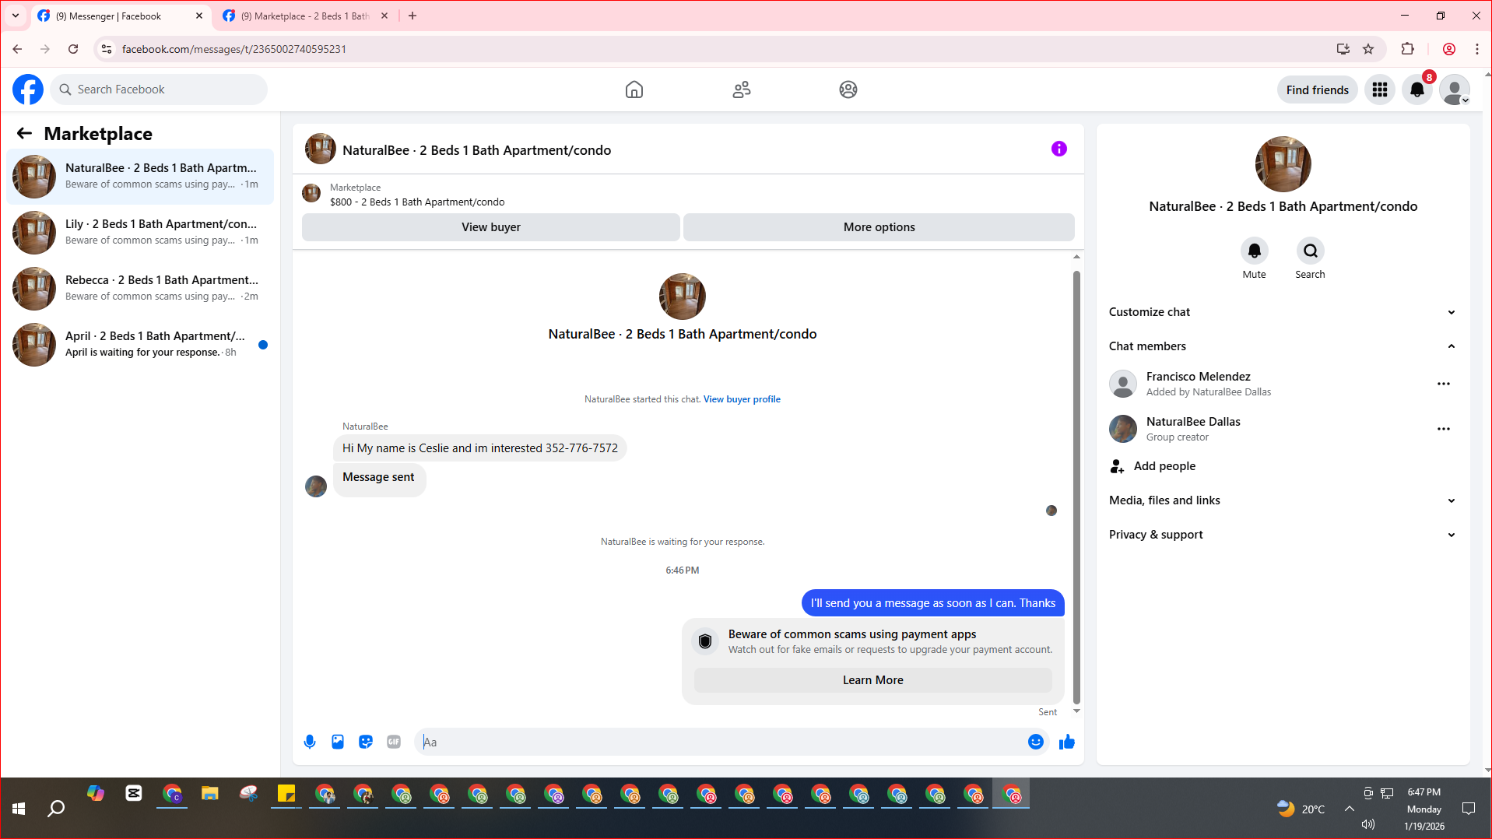The width and height of the screenshot is (1492, 839).
Task: Open the notifications bell with badge
Action: click(x=1417, y=90)
